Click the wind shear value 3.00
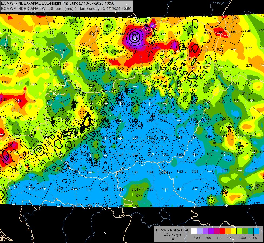 tap(180, 154)
